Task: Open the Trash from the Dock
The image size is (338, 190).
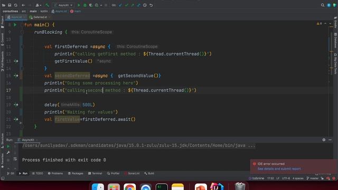Action: point(240,186)
